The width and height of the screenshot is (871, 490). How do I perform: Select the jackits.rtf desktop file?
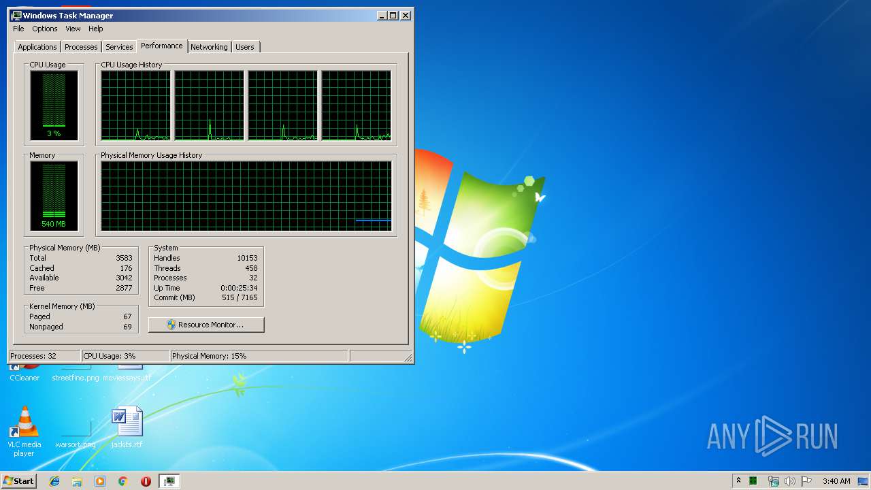click(x=127, y=427)
